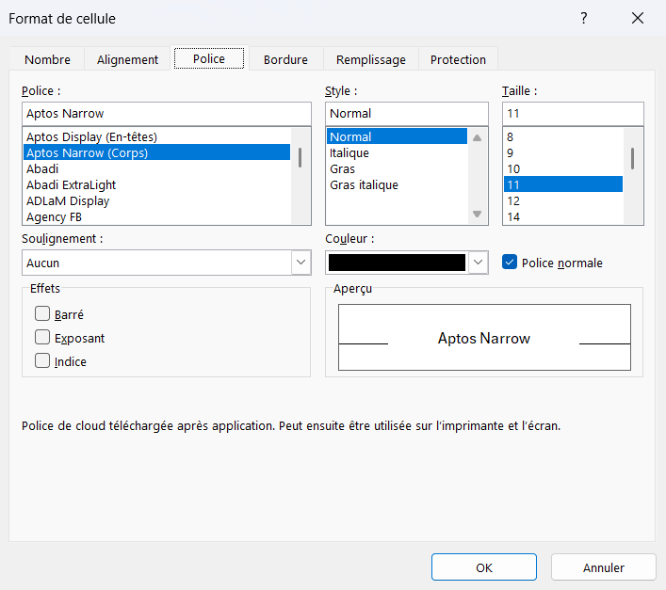Click the Aperçu preview box

pyautogui.click(x=484, y=337)
